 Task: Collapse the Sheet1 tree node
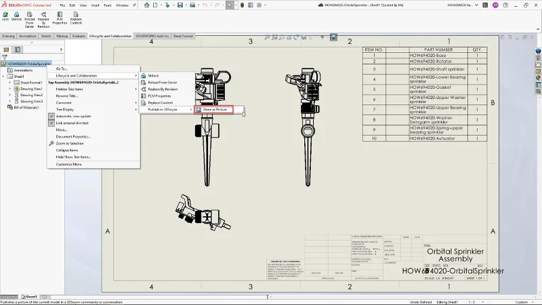[x=5, y=77]
